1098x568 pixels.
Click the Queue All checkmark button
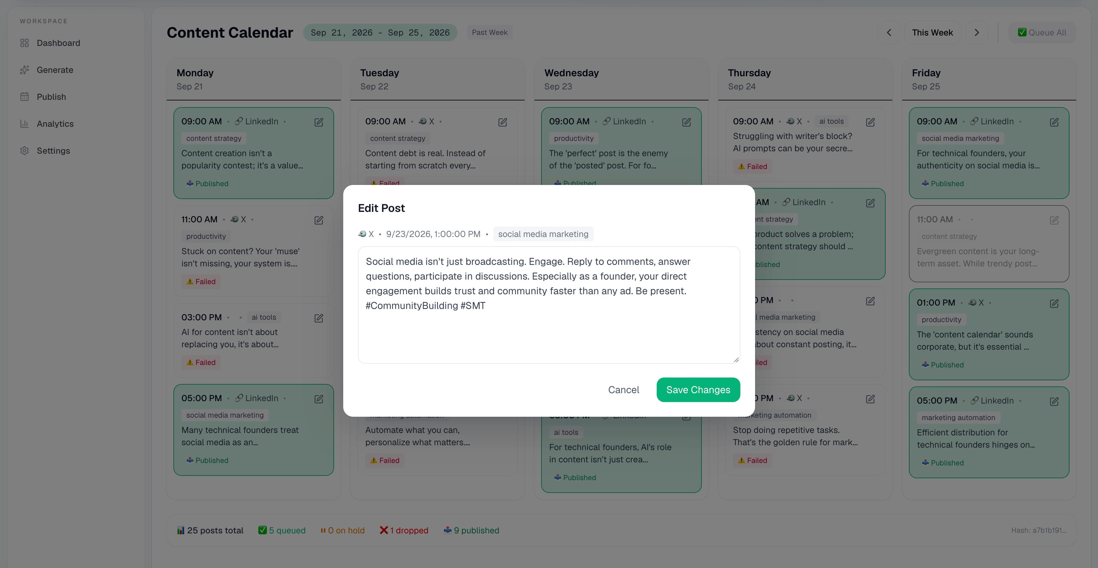(1042, 32)
